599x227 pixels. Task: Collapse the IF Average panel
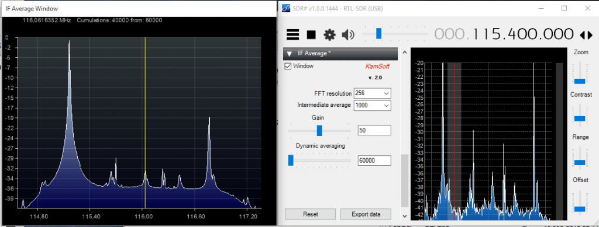pyautogui.click(x=290, y=54)
